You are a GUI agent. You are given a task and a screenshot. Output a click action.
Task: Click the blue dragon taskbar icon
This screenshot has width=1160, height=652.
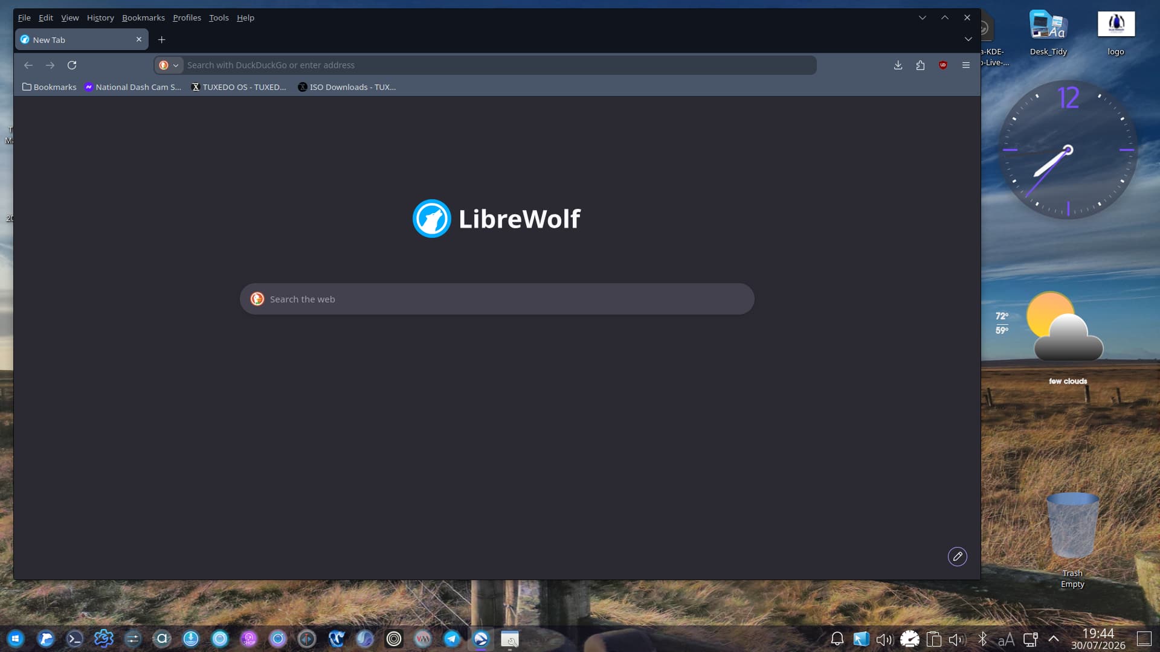(x=336, y=639)
